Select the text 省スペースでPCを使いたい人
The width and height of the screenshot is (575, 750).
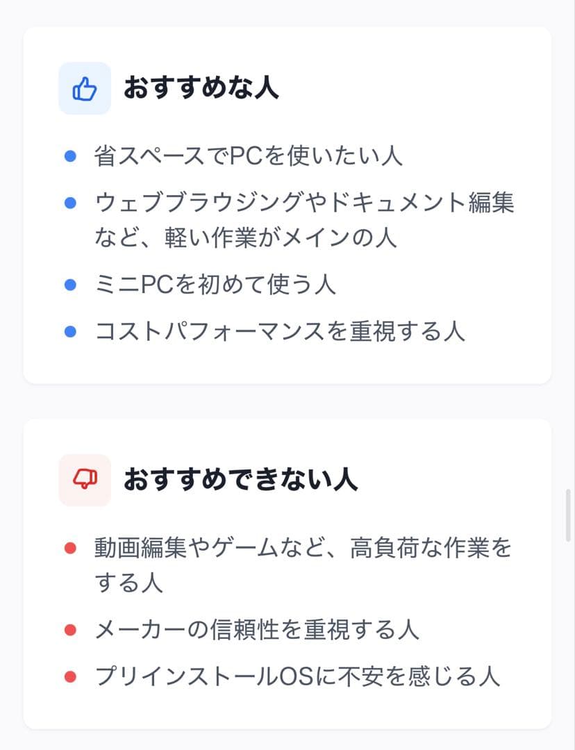[x=248, y=156]
